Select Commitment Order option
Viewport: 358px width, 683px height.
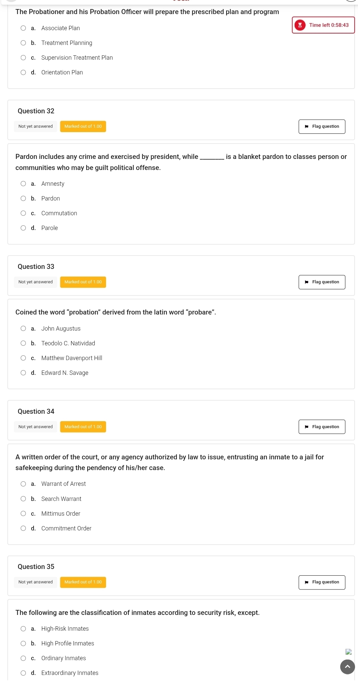(x=23, y=528)
